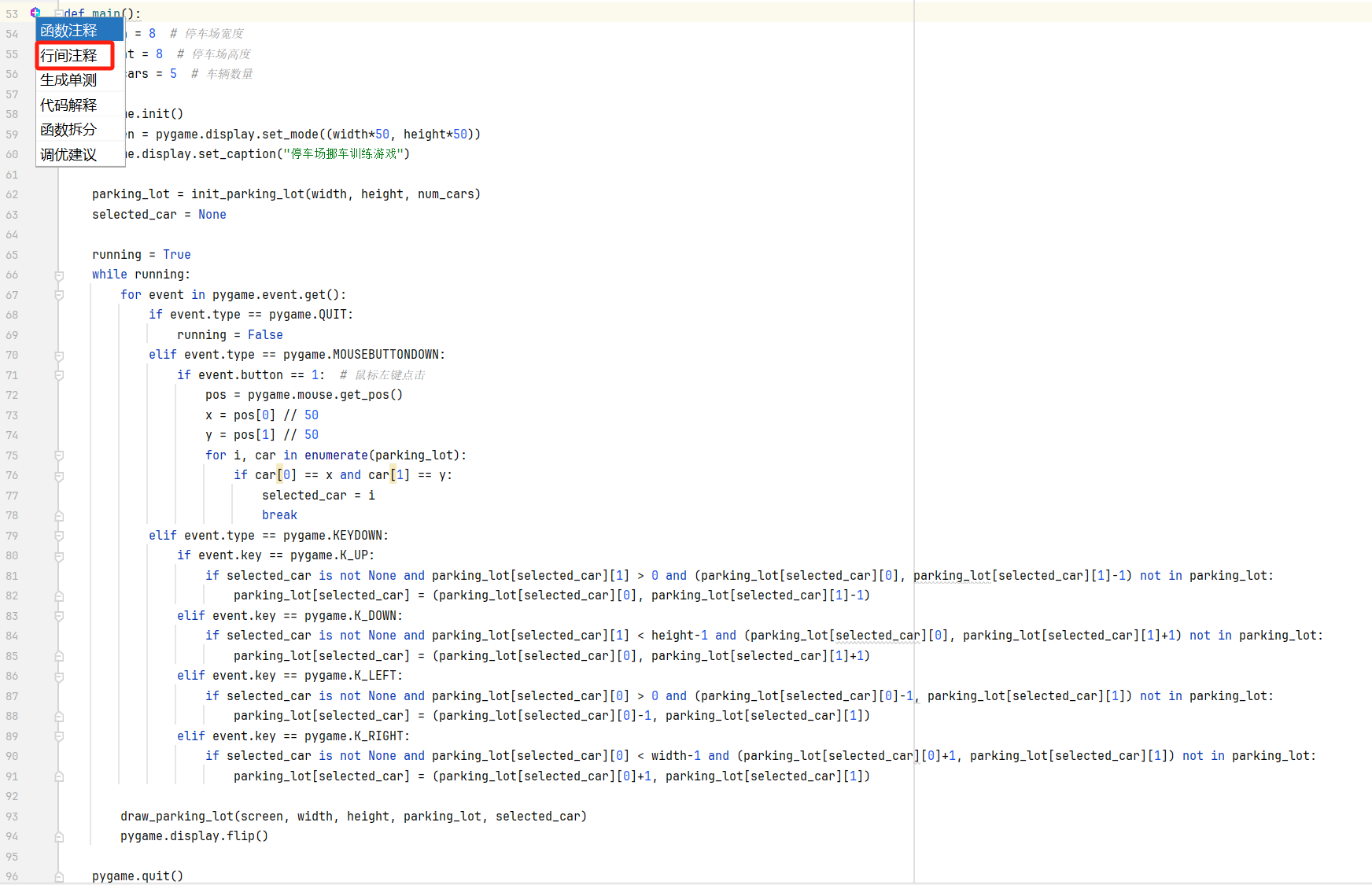Viewport: 1372px width, 885px height.
Task: Click line number 62 in the gutter
Action: click(x=12, y=194)
